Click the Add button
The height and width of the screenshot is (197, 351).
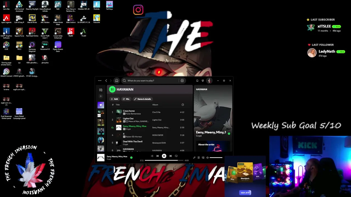(114, 99)
